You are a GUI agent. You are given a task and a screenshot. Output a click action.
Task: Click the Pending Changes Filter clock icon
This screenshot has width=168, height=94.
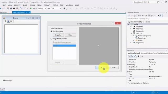click(139, 16)
